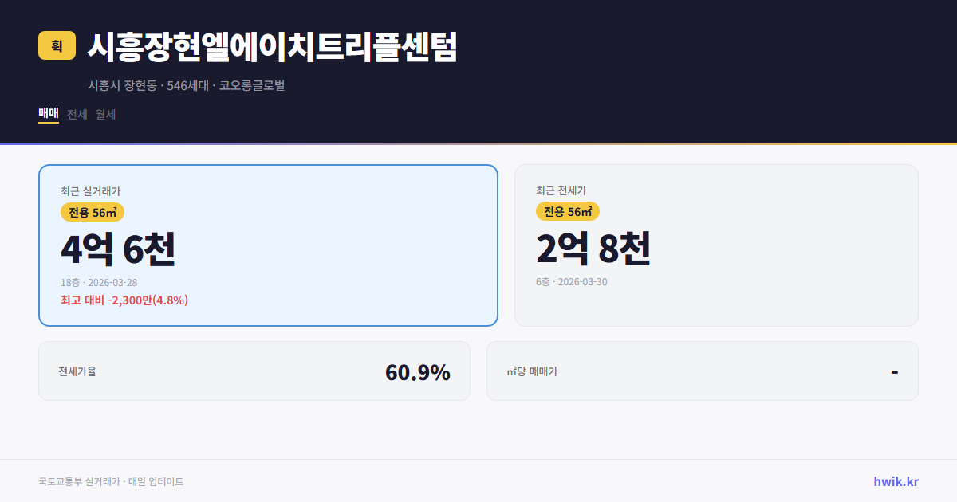
Task: Click the 6층 · 2026-03-30 jeonse detail
Action: (571, 281)
